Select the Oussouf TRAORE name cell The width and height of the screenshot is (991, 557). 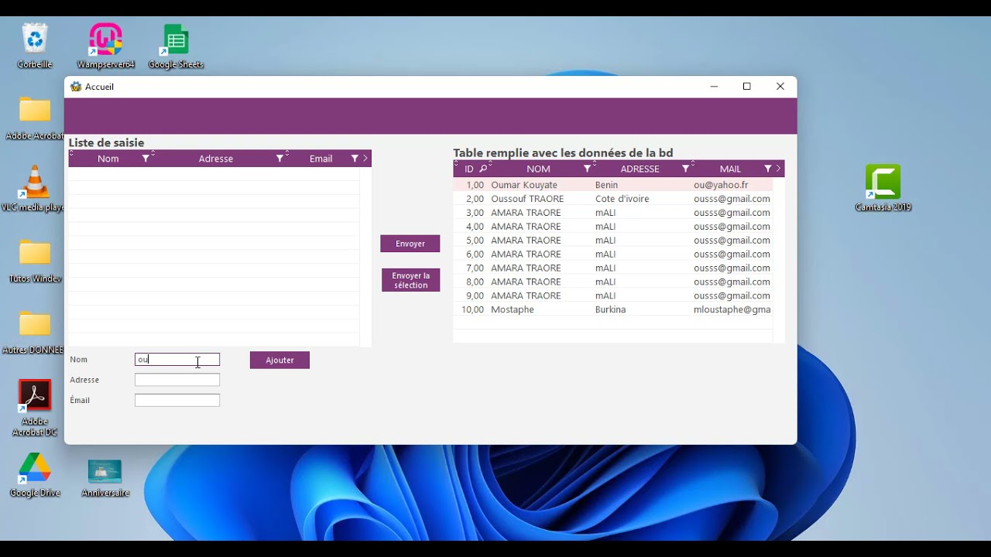(527, 199)
